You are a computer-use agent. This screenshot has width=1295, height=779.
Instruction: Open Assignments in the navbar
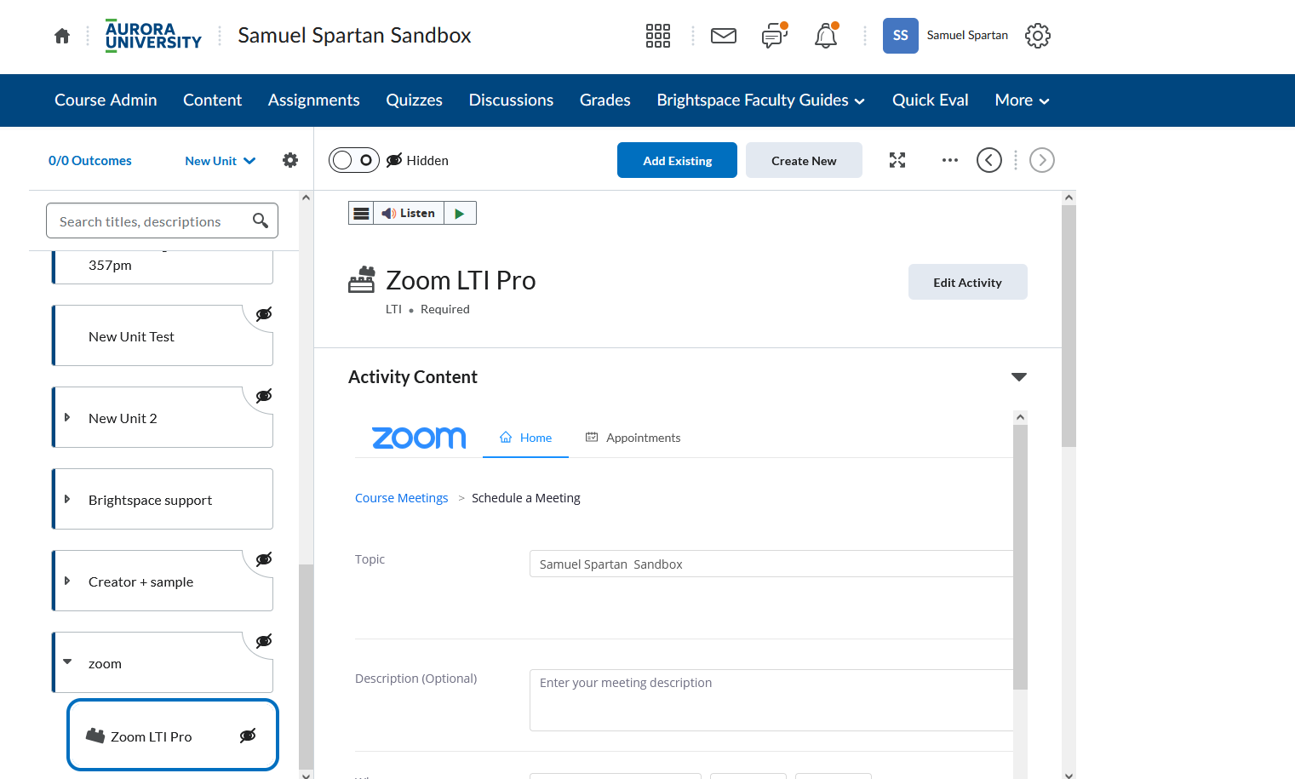(x=314, y=100)
